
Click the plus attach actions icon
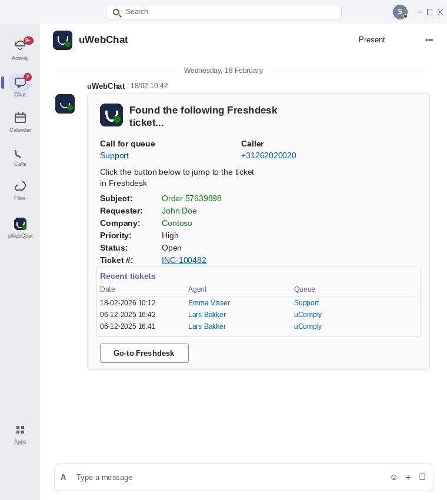point(408,478)
